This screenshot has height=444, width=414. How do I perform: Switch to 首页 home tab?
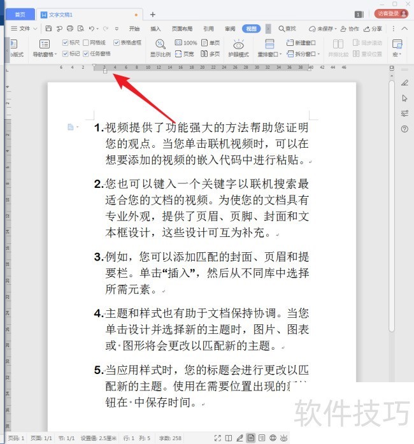[x=20, y=15]
